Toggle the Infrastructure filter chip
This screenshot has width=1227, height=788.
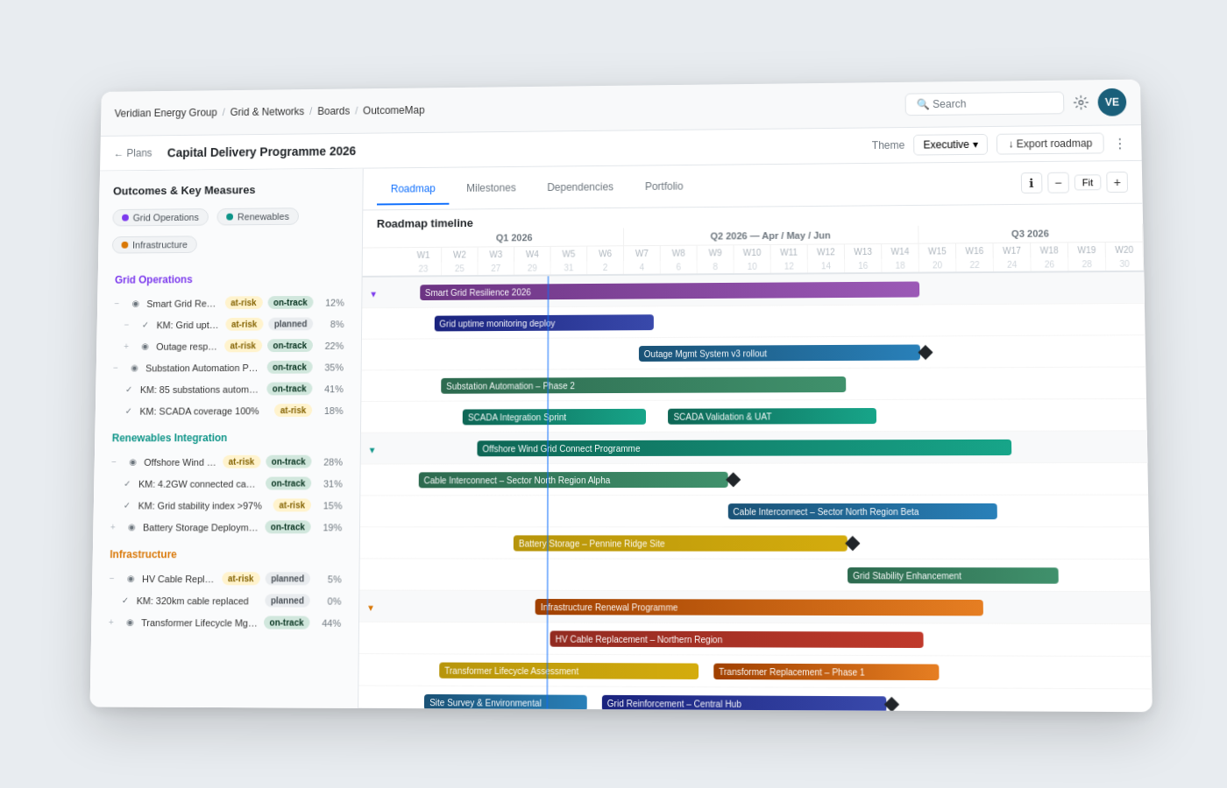click(x=154, y=244)
